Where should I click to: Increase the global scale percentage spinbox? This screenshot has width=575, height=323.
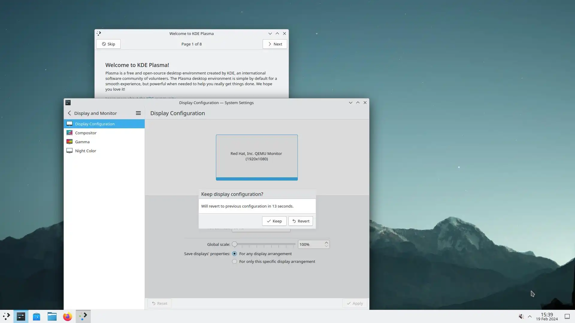326,243
